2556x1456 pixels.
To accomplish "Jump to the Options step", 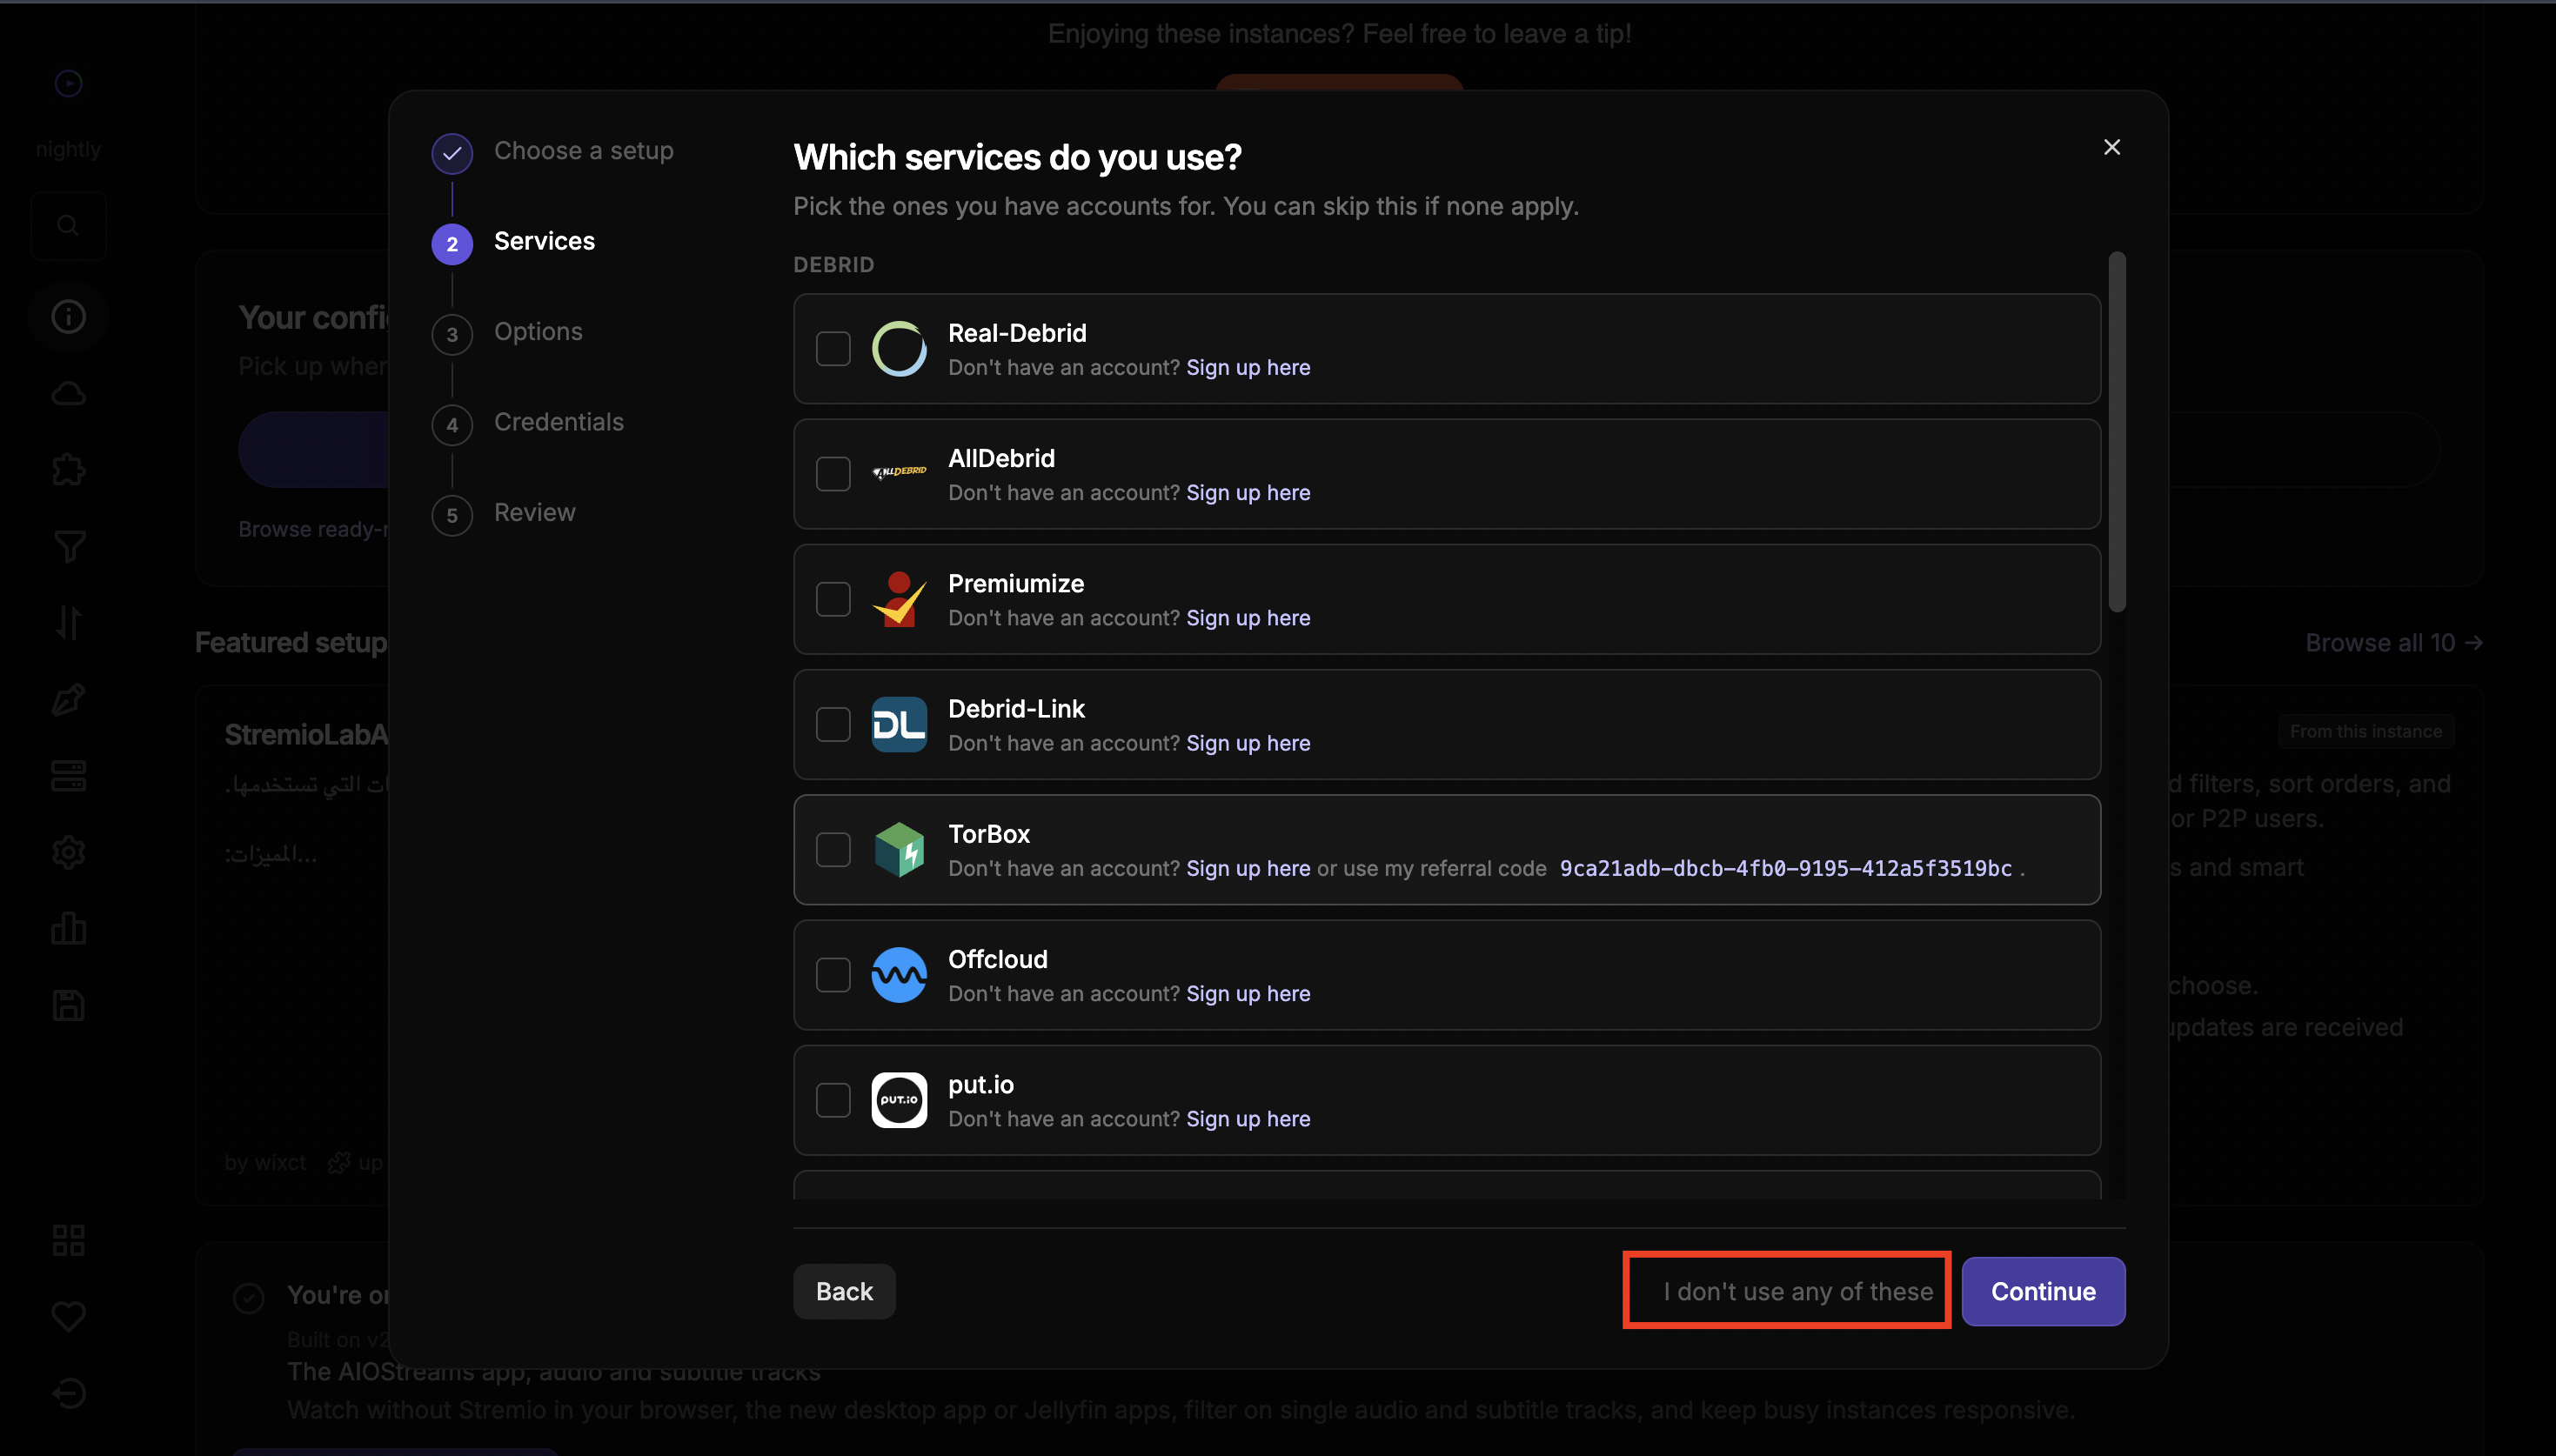I will click(x=507, y=333).
